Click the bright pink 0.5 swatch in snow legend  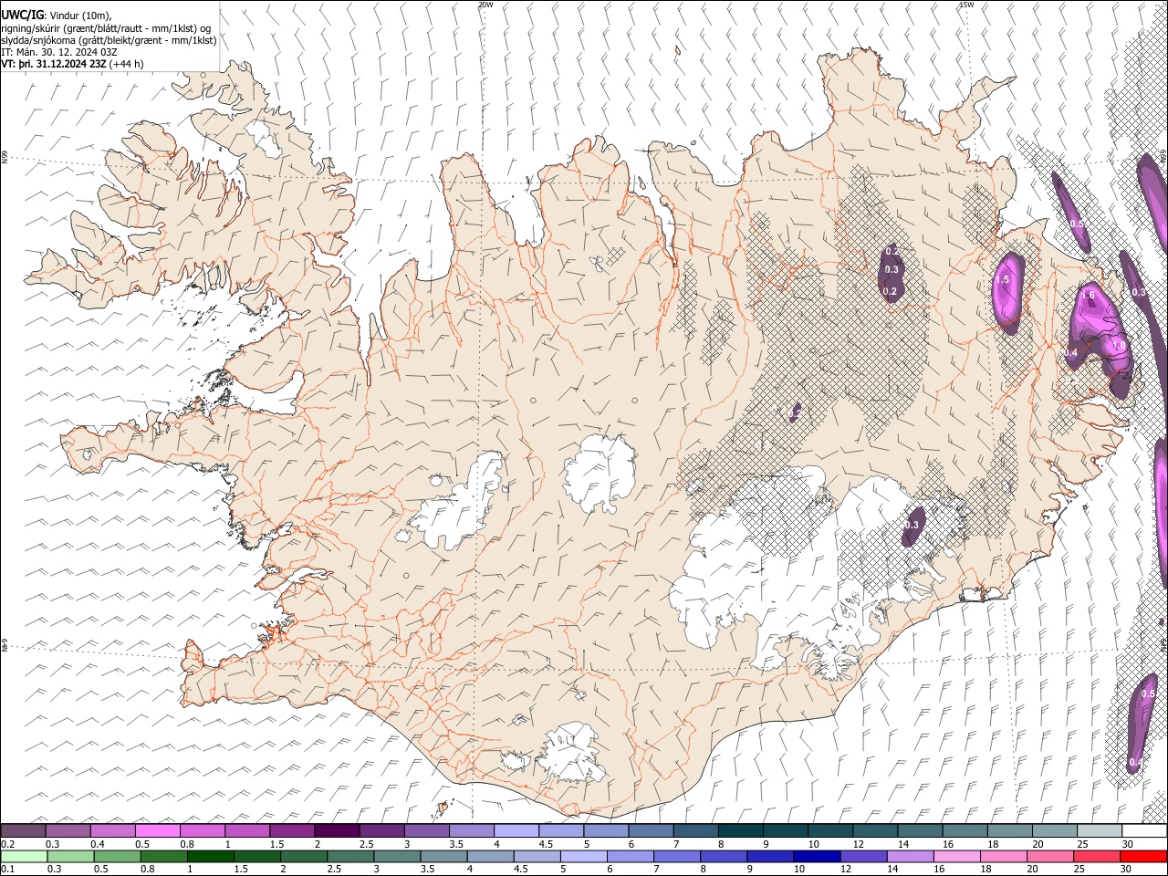(158, 830)
